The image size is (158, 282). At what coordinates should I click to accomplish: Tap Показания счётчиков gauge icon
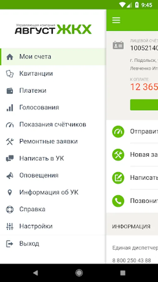[x=10, y=125]
